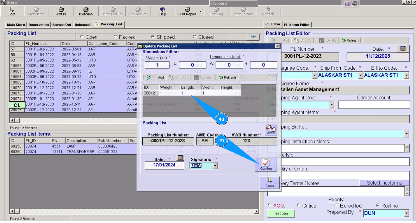
Task: Click Delete in the Dimensions Editor toolbar
Action: pyautogui.click(x=202, y=77)
